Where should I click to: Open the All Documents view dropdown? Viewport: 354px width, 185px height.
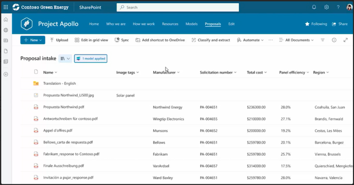coord(296,40)
